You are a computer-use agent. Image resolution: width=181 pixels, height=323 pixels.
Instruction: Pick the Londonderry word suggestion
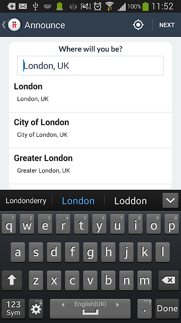26,201
